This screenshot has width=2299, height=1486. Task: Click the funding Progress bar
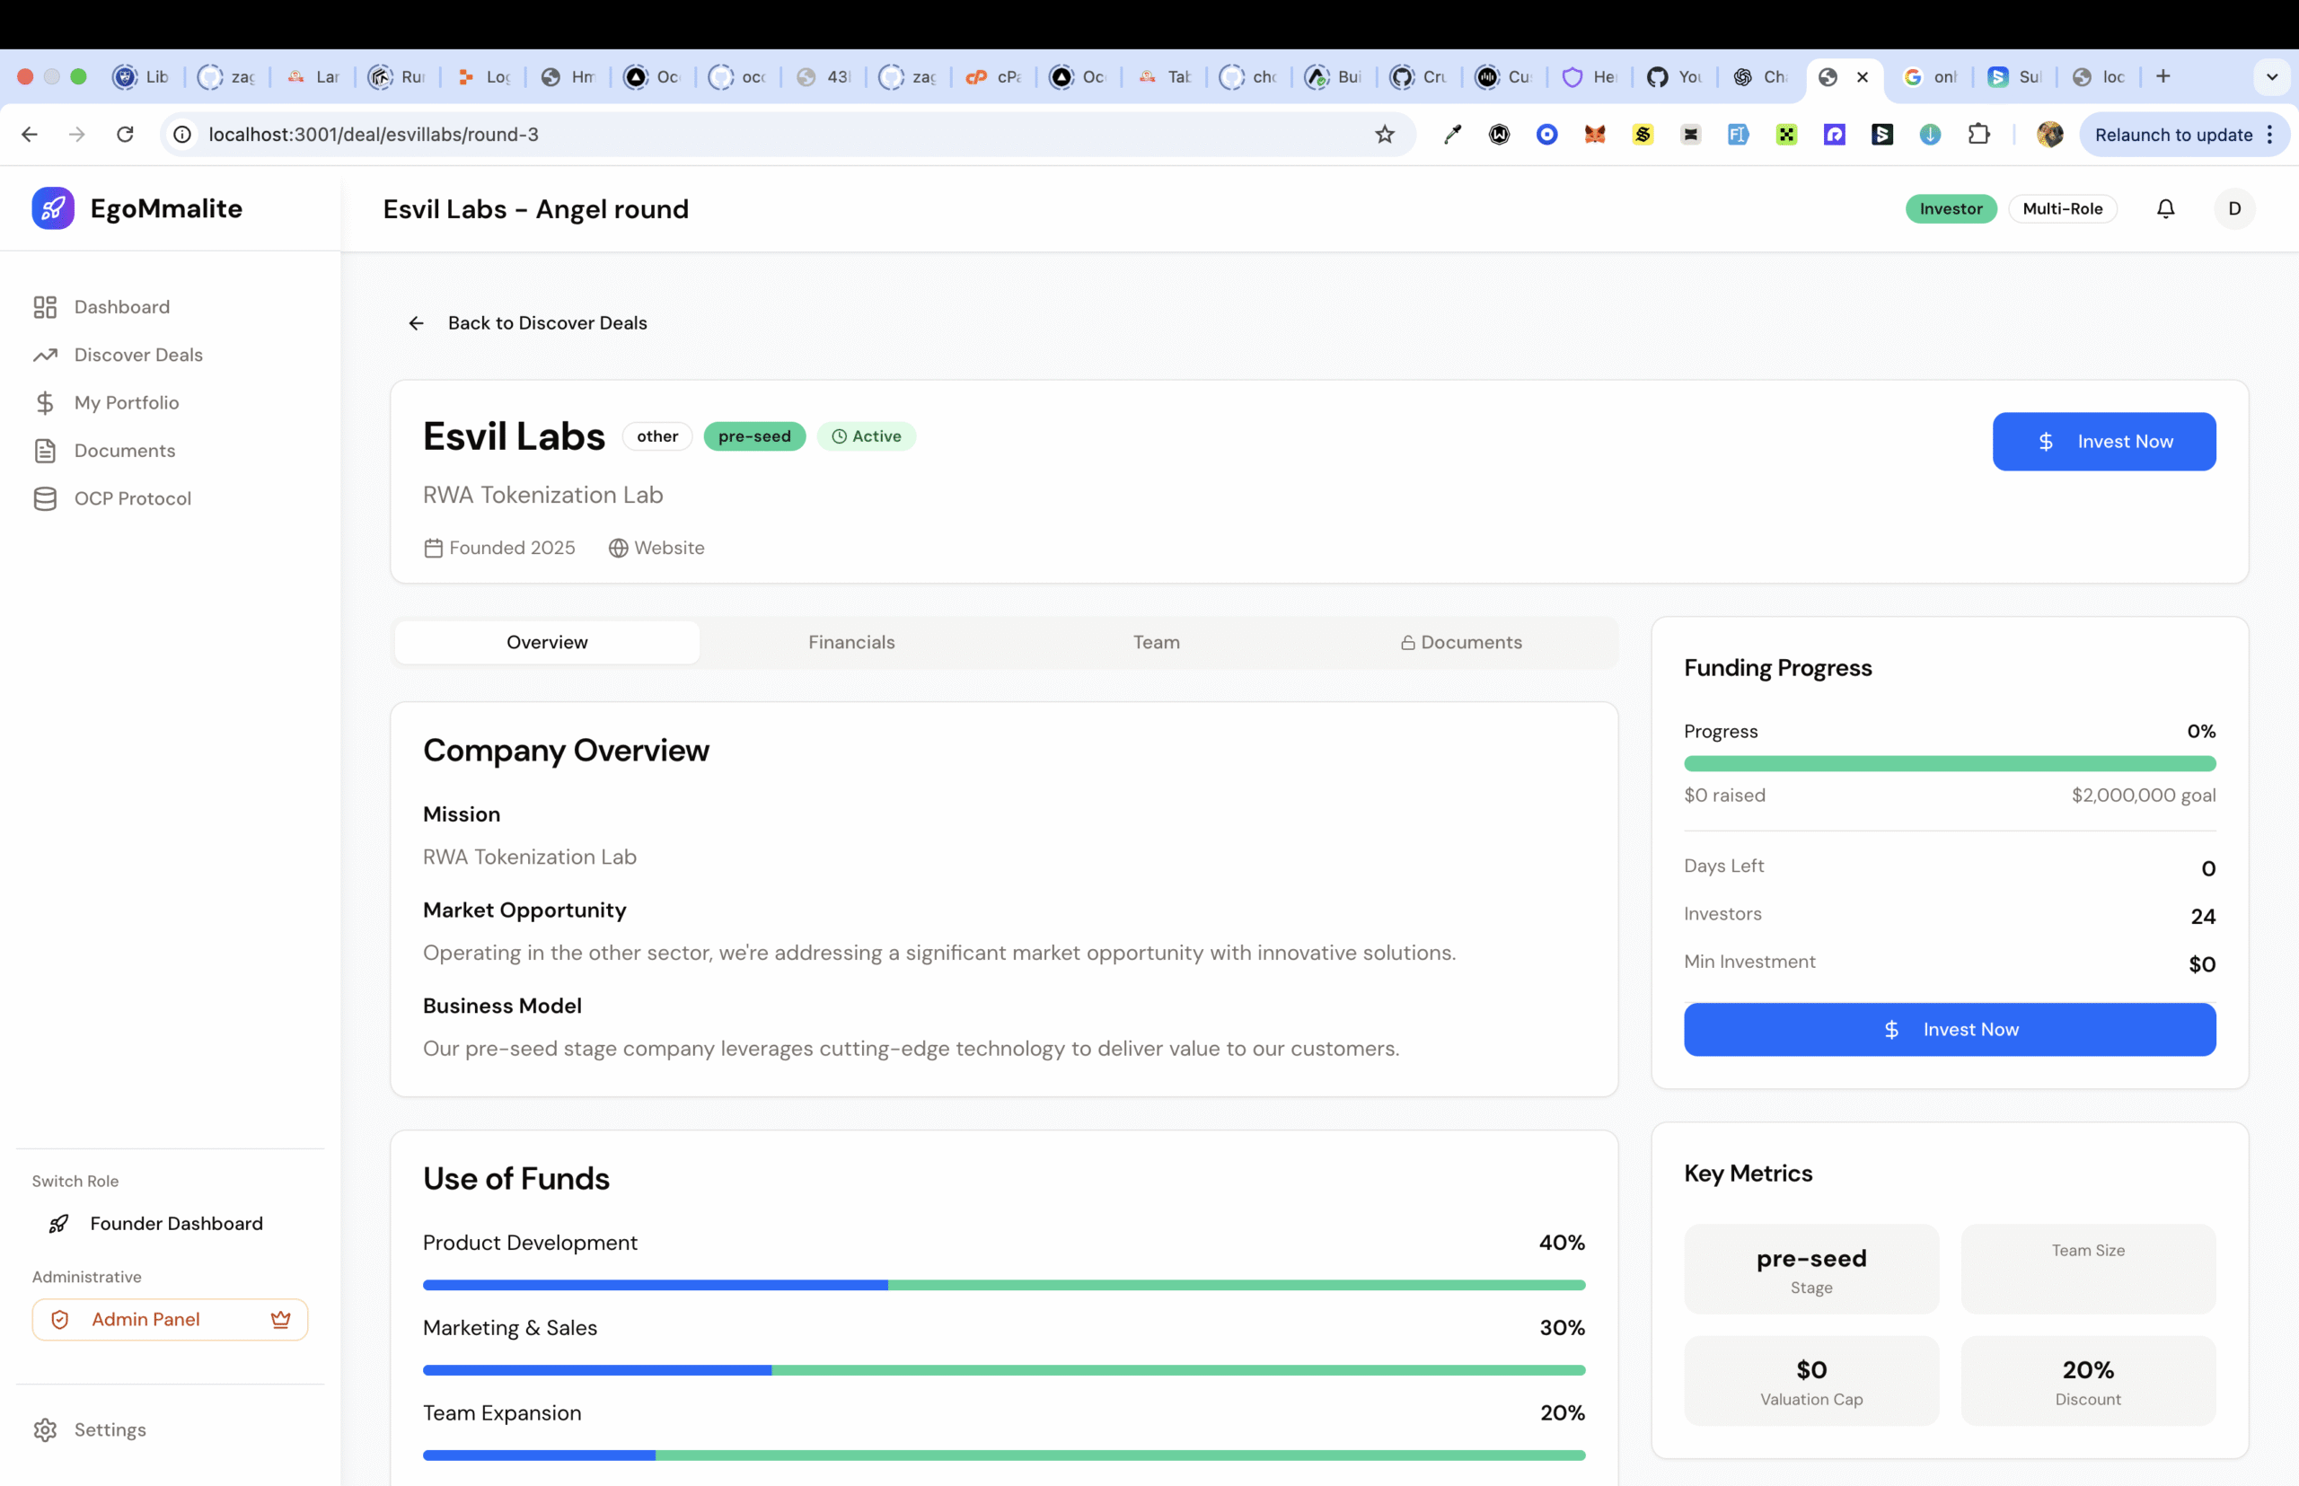(x=1949, y=763)
